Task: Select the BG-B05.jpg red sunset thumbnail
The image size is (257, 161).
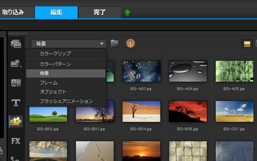Action: coord(188,111)
